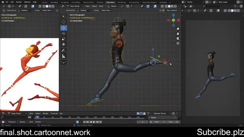
Task: Select the Measure tool
Action: pos(64,56)
